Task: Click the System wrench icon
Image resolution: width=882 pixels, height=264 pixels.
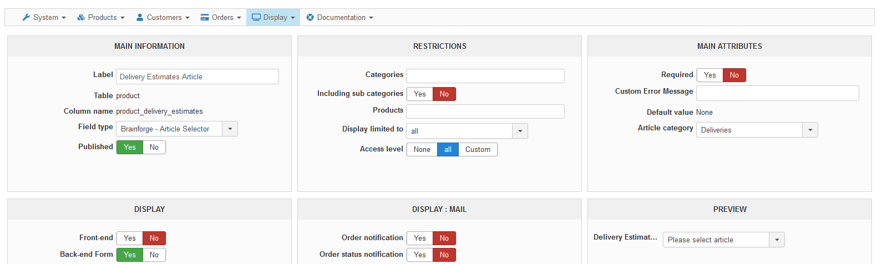Action: 26,17
